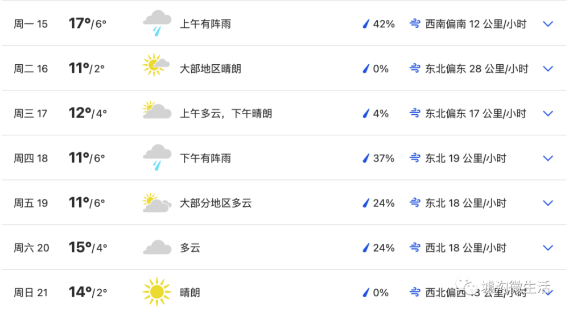Click the mostly cloudy icon for 周五 19

click(x=157, y=203)
